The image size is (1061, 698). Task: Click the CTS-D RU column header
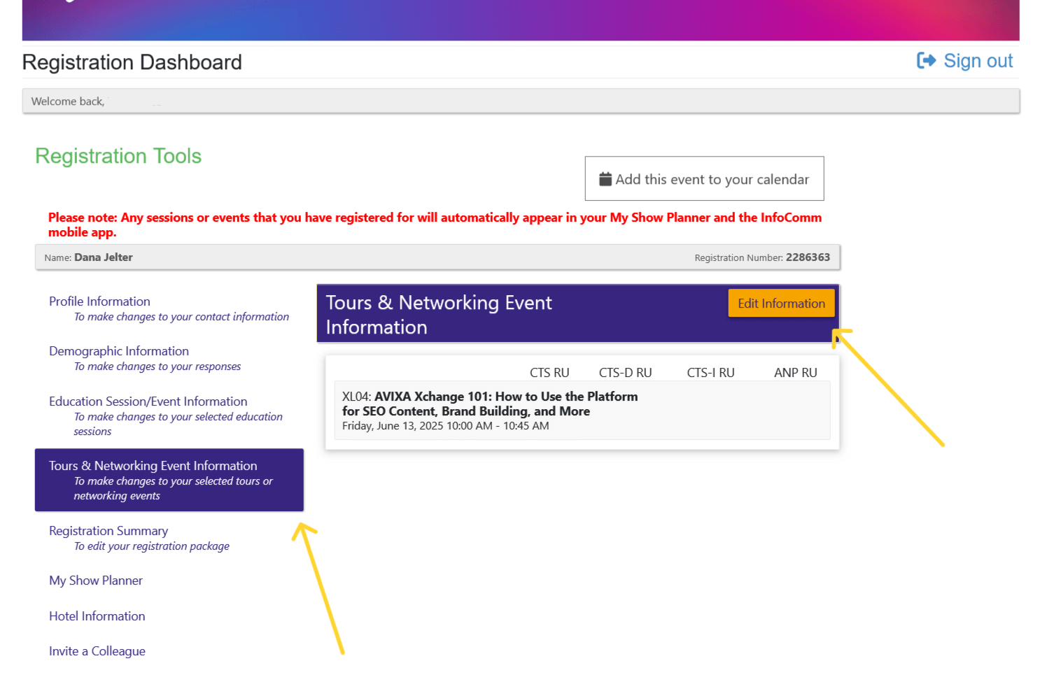(625, 373)
